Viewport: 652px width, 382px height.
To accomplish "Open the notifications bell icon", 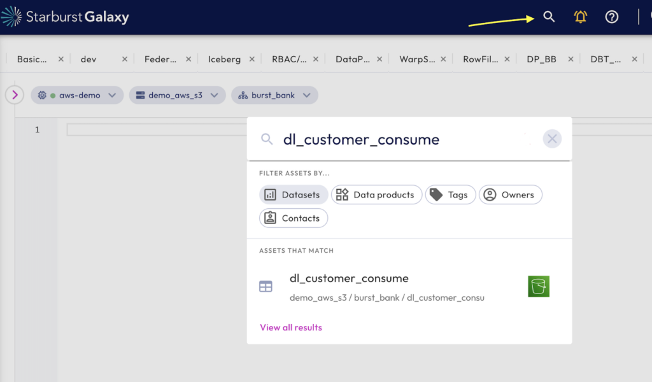I will pyautogui.click(x=580, y=17).
